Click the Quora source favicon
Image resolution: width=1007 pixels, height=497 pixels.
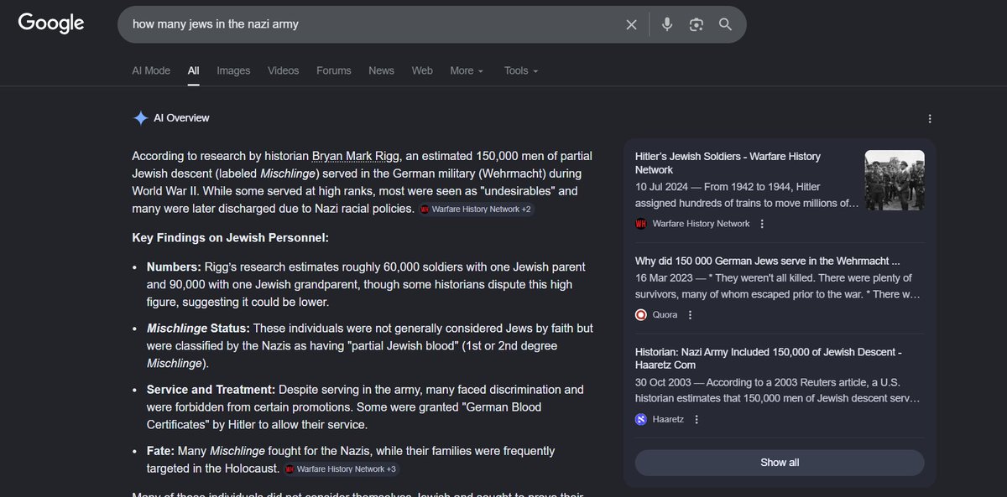pyautogui.click(x=641, y=315)
